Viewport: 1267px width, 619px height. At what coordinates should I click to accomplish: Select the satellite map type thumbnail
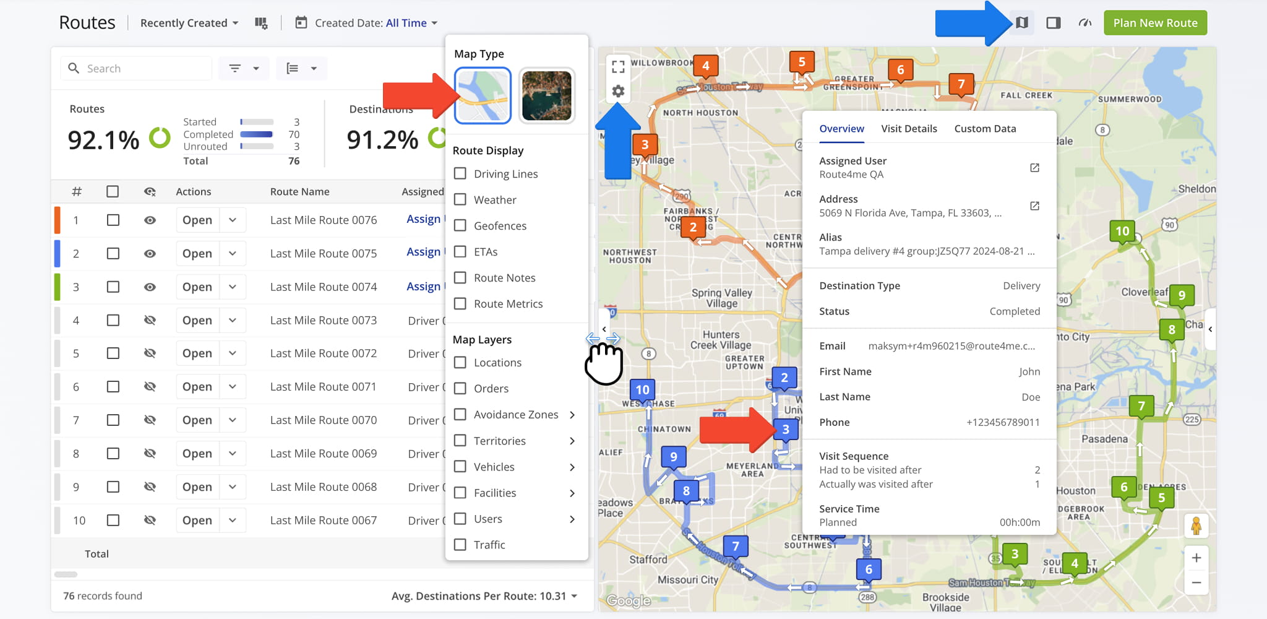[x=546, y=96]
